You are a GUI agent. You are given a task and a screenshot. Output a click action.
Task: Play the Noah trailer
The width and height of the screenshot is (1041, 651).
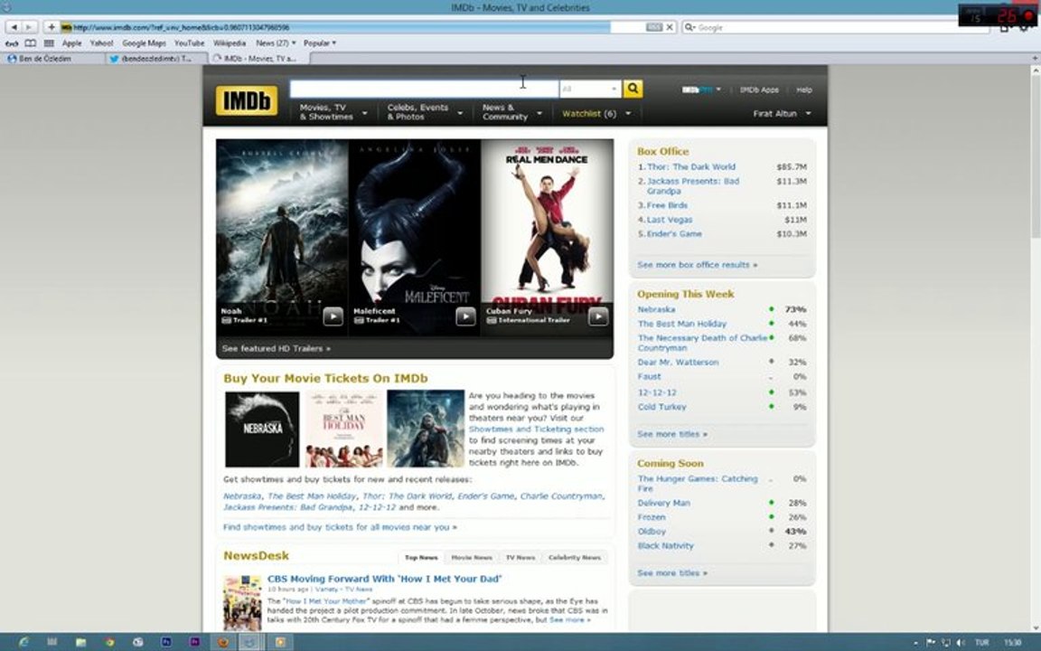click(x=333, y=316)
